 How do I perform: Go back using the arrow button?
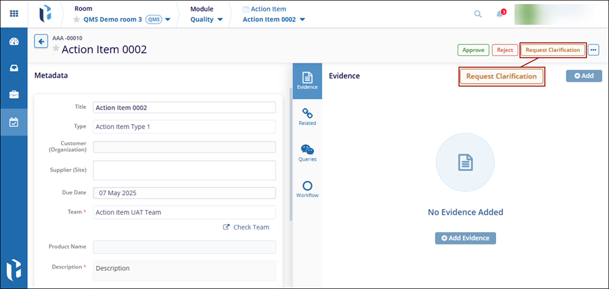tap(41, 42)
